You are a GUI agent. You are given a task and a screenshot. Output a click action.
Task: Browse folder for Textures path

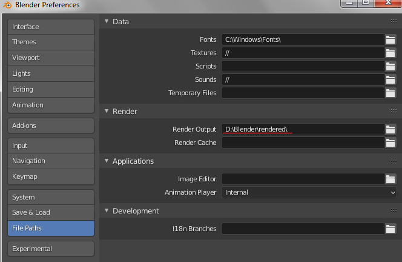tap(390, 53)
